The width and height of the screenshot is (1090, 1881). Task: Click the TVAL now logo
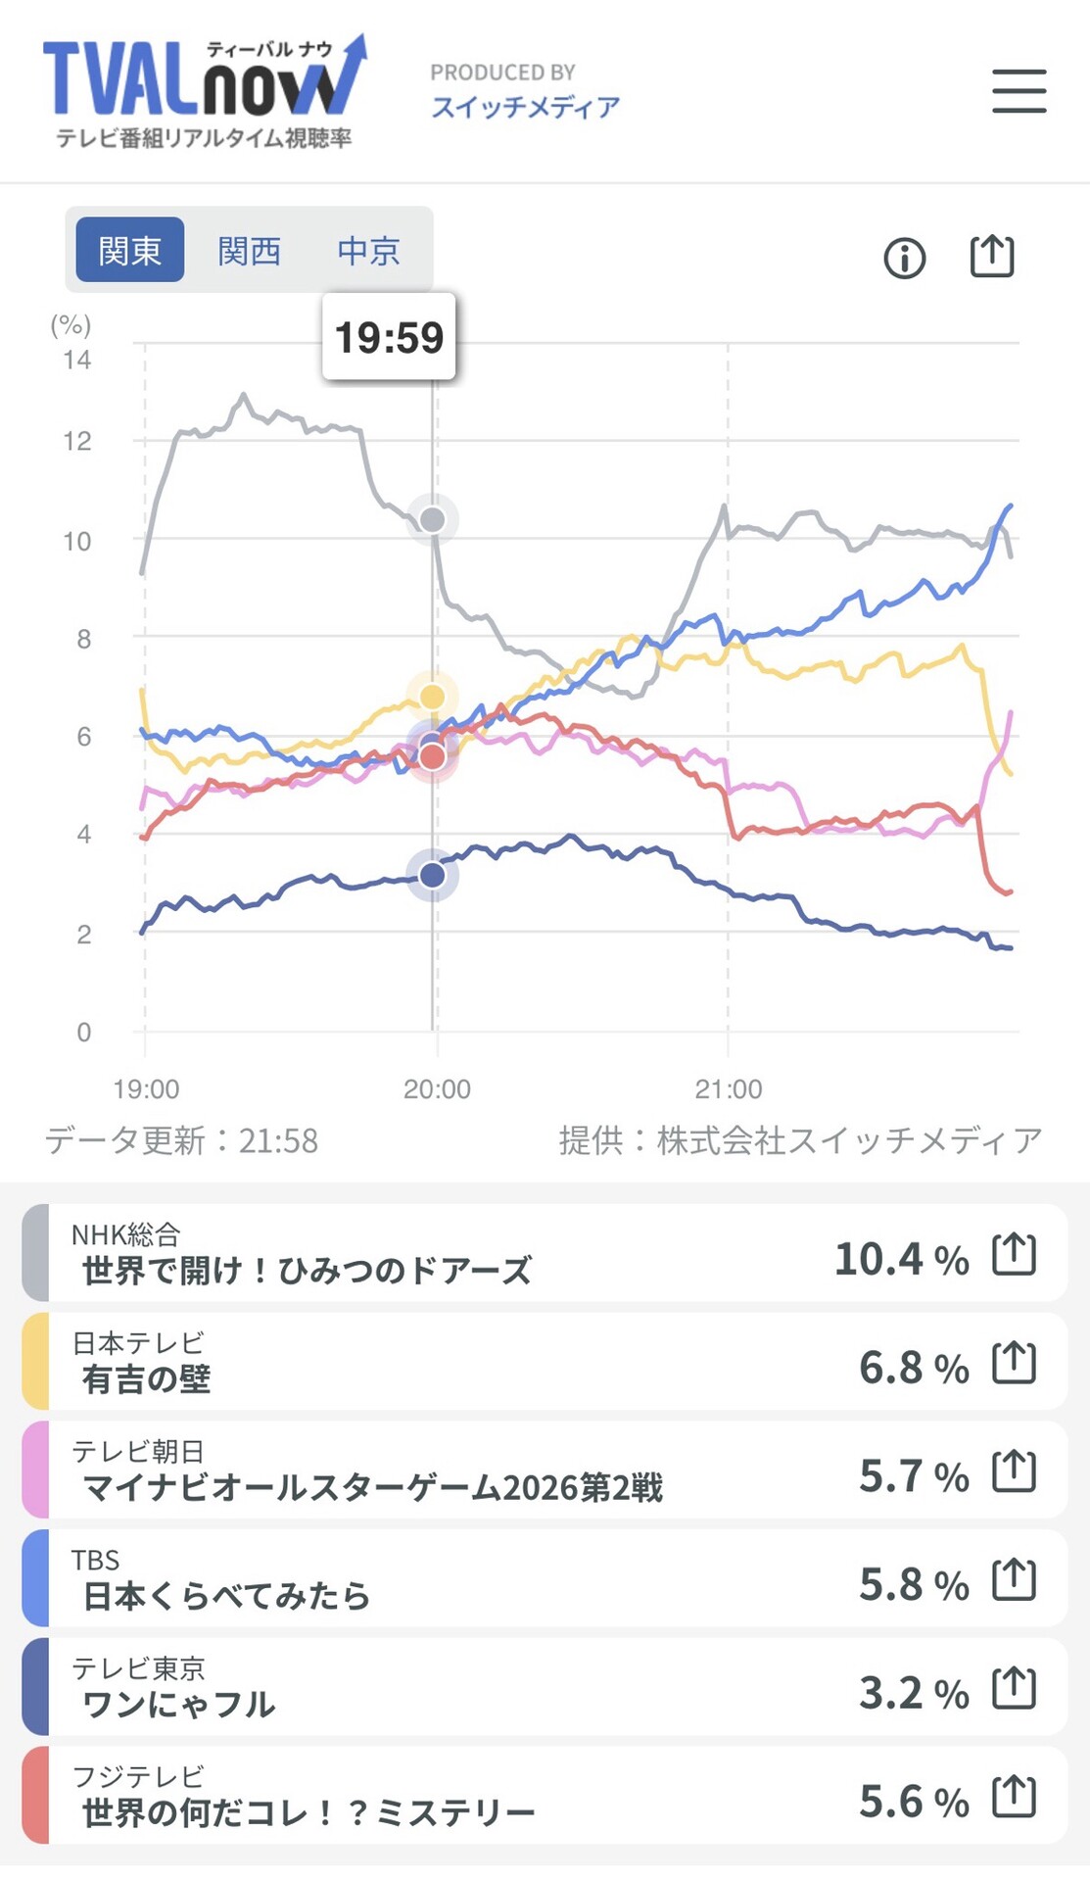[x=205, y=91]
